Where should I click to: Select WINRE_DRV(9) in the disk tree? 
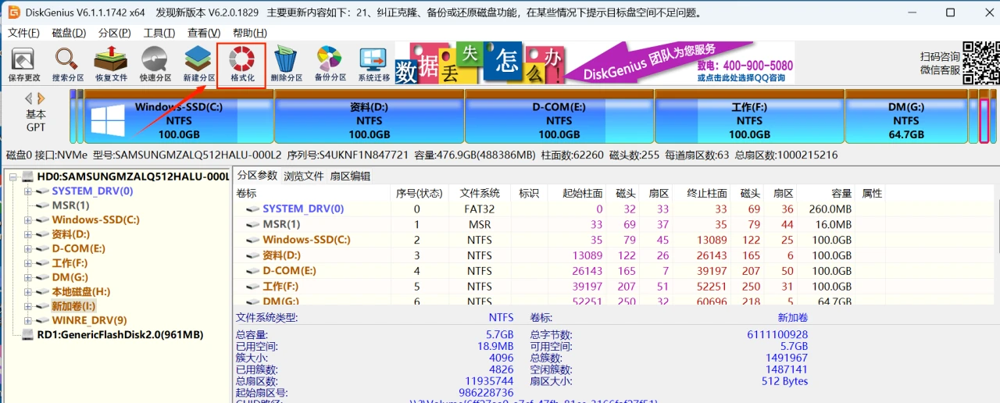(x=89, y=320)
